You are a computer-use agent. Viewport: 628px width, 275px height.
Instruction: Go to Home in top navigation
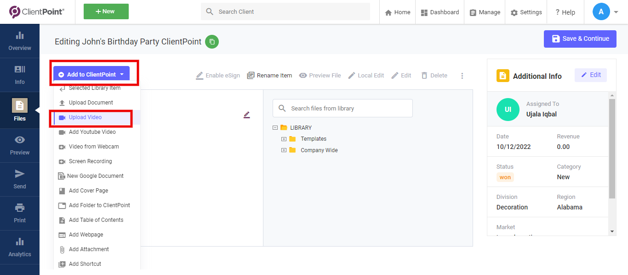(x=397, y=12)
